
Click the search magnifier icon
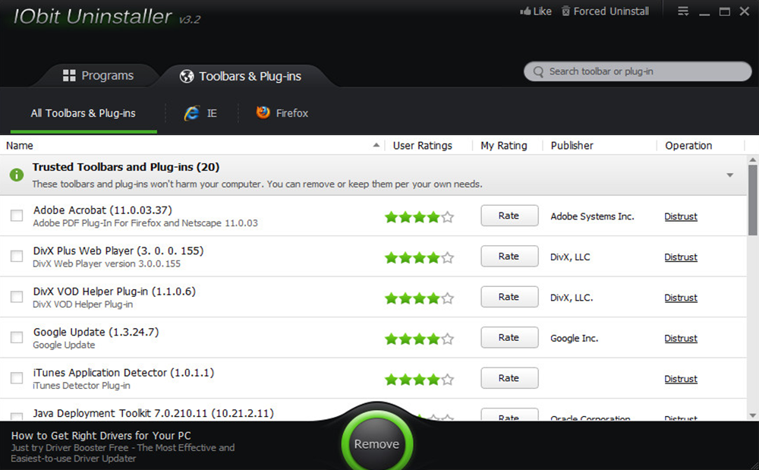(538, 71)
